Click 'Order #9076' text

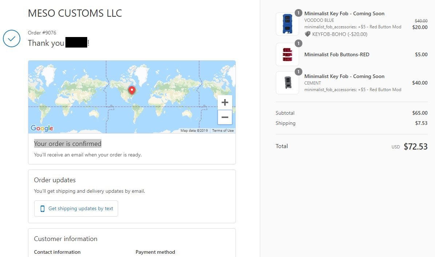click(42, 33)
